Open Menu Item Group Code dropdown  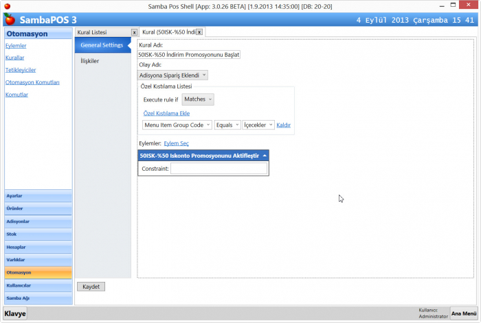(177, 125)
